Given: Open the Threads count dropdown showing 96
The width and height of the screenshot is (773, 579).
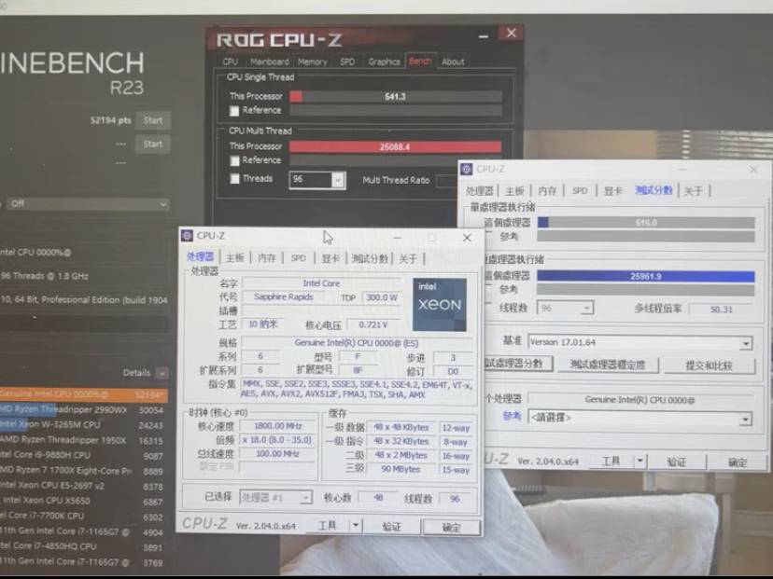Looking at the screenshot, I should pyautogui.click(x=317, y=180).
